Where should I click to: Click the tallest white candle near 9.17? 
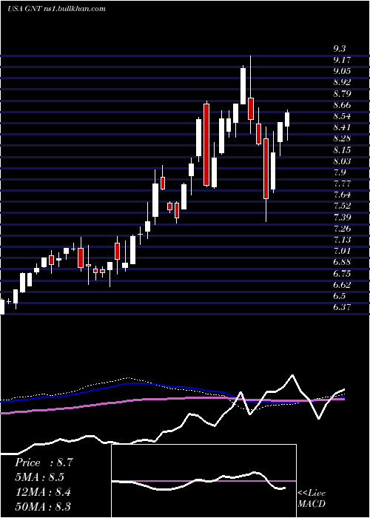coord(243,86)
